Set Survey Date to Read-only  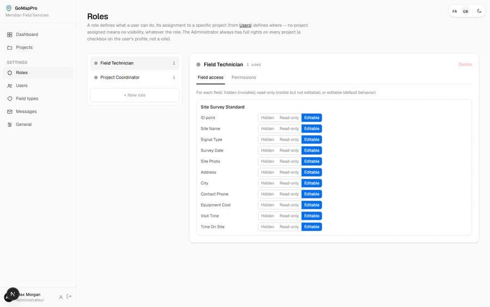289,151
